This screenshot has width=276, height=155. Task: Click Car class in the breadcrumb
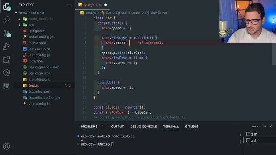pyautogui.click(x=108, y=12)
